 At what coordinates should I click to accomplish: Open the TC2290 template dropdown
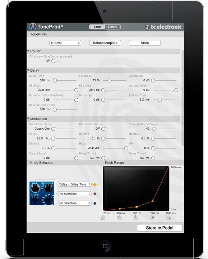[x=65, y=43]
